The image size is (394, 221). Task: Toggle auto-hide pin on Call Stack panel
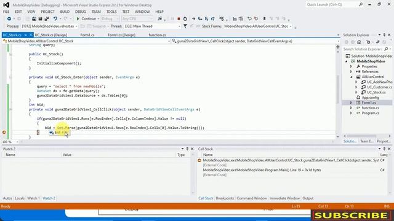tap(384, 149)
